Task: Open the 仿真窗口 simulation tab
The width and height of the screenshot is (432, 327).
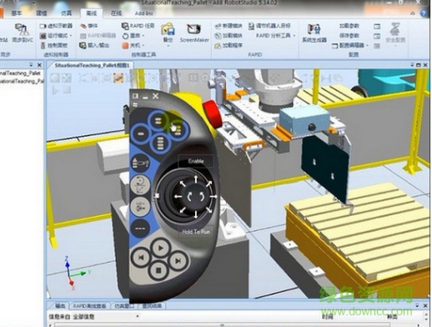Action: click(124, 306)
